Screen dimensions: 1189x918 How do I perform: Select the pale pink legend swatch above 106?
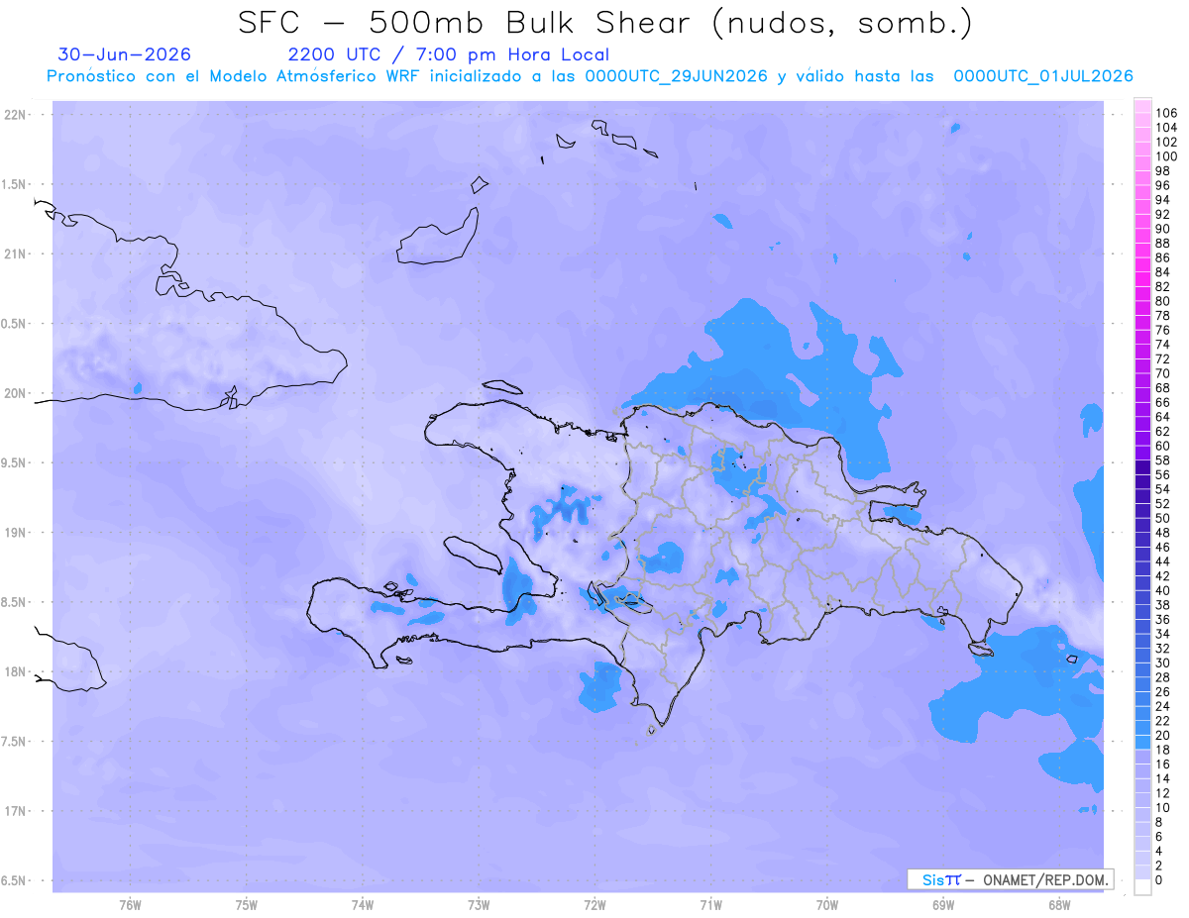pos(1142,106)
